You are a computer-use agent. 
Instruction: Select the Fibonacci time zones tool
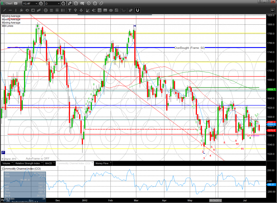[63, 10]
